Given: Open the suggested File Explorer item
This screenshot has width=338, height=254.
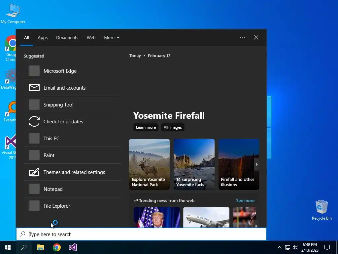Looking at the screenshot, I should pos(73,206).
